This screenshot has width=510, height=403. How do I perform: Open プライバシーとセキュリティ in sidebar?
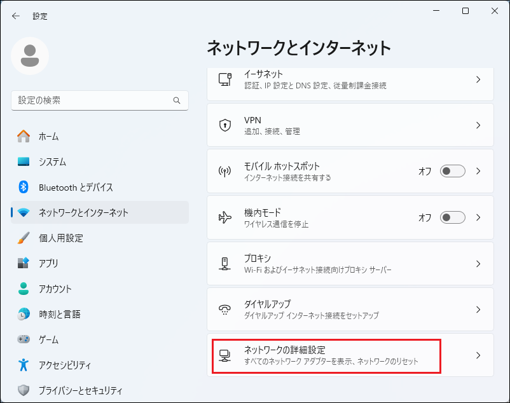tap(80, 390)
